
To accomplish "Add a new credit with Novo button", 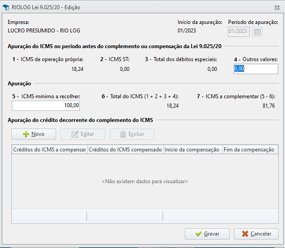I will pyautogui.click(x=34, y=134).
